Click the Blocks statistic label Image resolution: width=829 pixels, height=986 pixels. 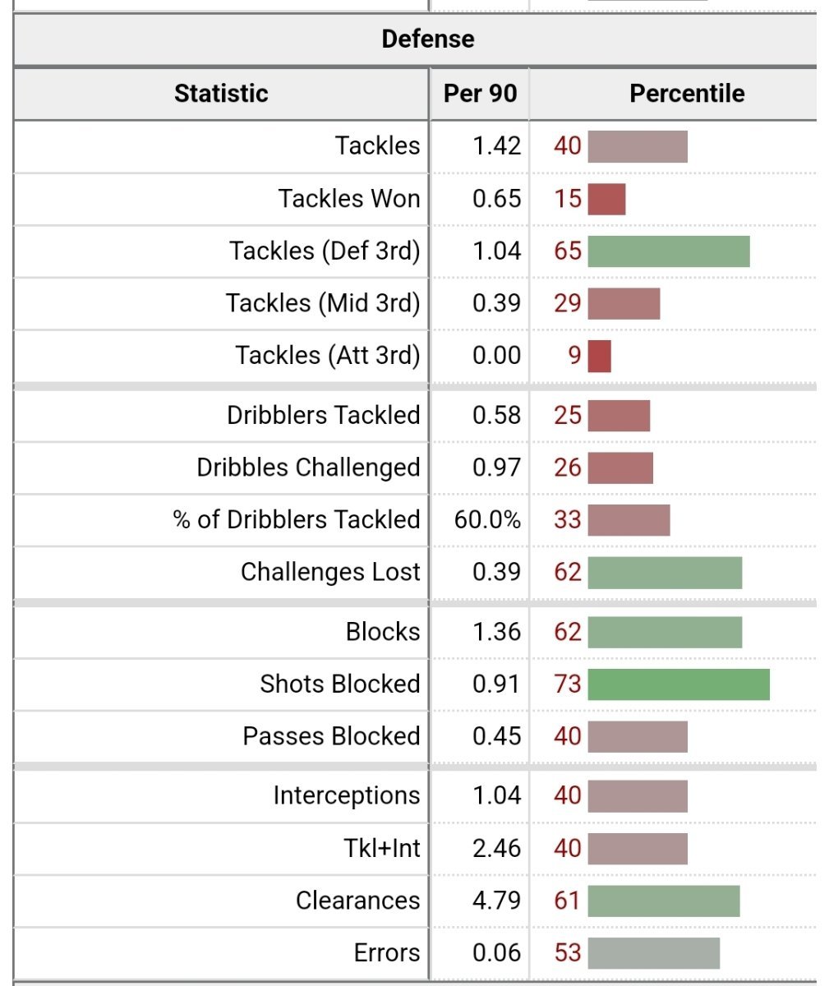coord(383,631)
